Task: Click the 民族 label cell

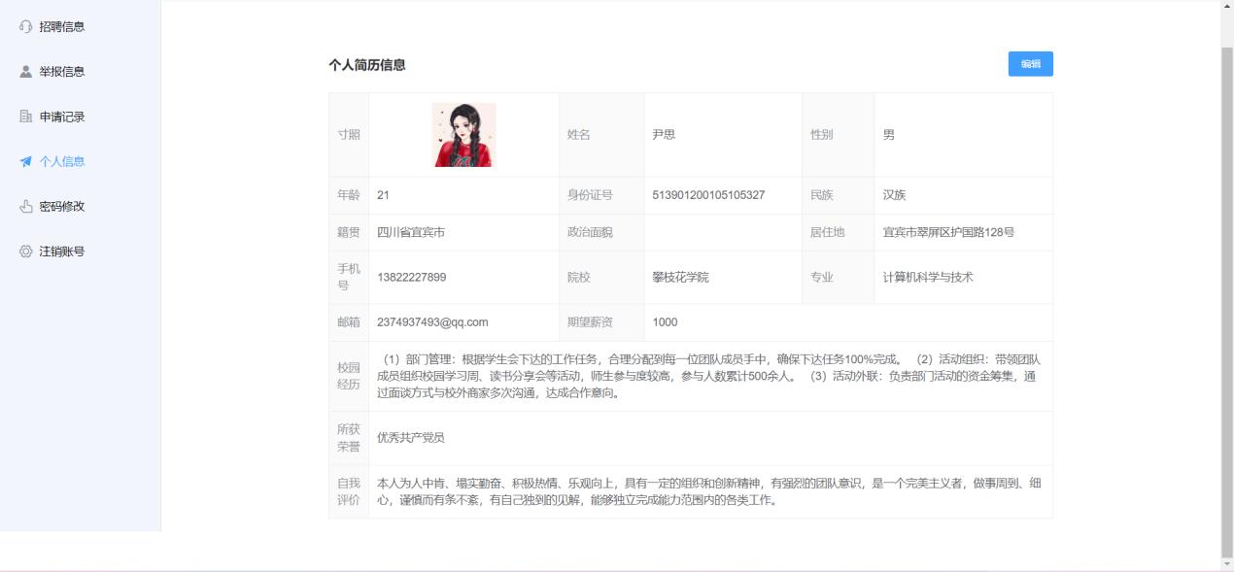Action: pos(838,195)
